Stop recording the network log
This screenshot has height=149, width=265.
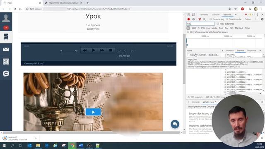point(189,19)
